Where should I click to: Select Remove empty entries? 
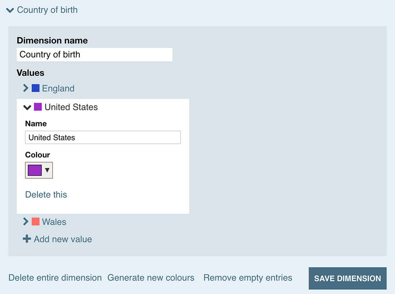[x=248, y=278]
